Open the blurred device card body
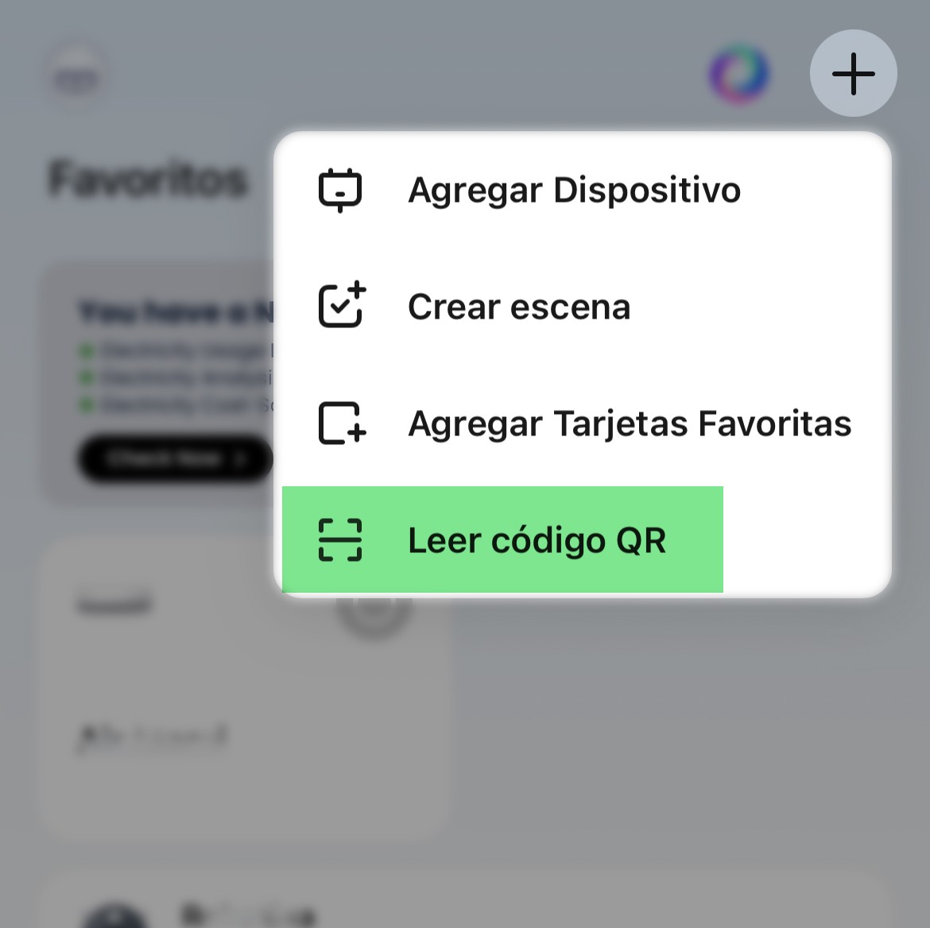Screen dimensions: 930x928 coord(238,755)
